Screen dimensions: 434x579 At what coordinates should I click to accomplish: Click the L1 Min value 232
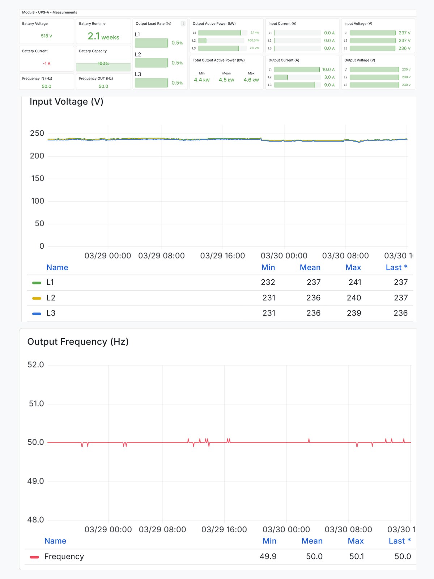click(x=268, y=282)
